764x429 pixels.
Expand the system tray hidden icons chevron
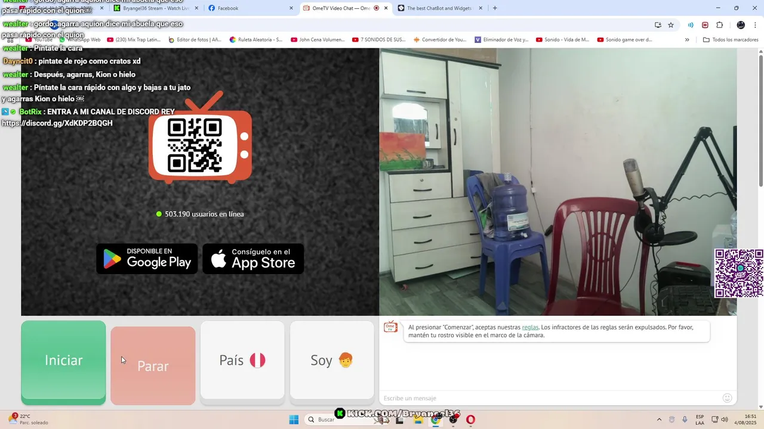[659, 419]
